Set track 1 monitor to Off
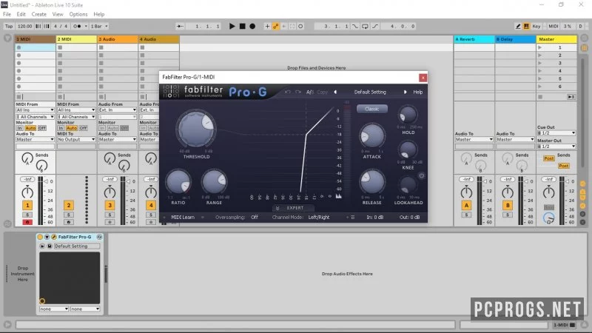 tap(42, 128)
